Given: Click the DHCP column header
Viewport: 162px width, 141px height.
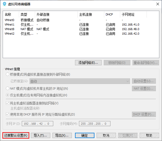Looking at the screenshot, I should [112, 14].
